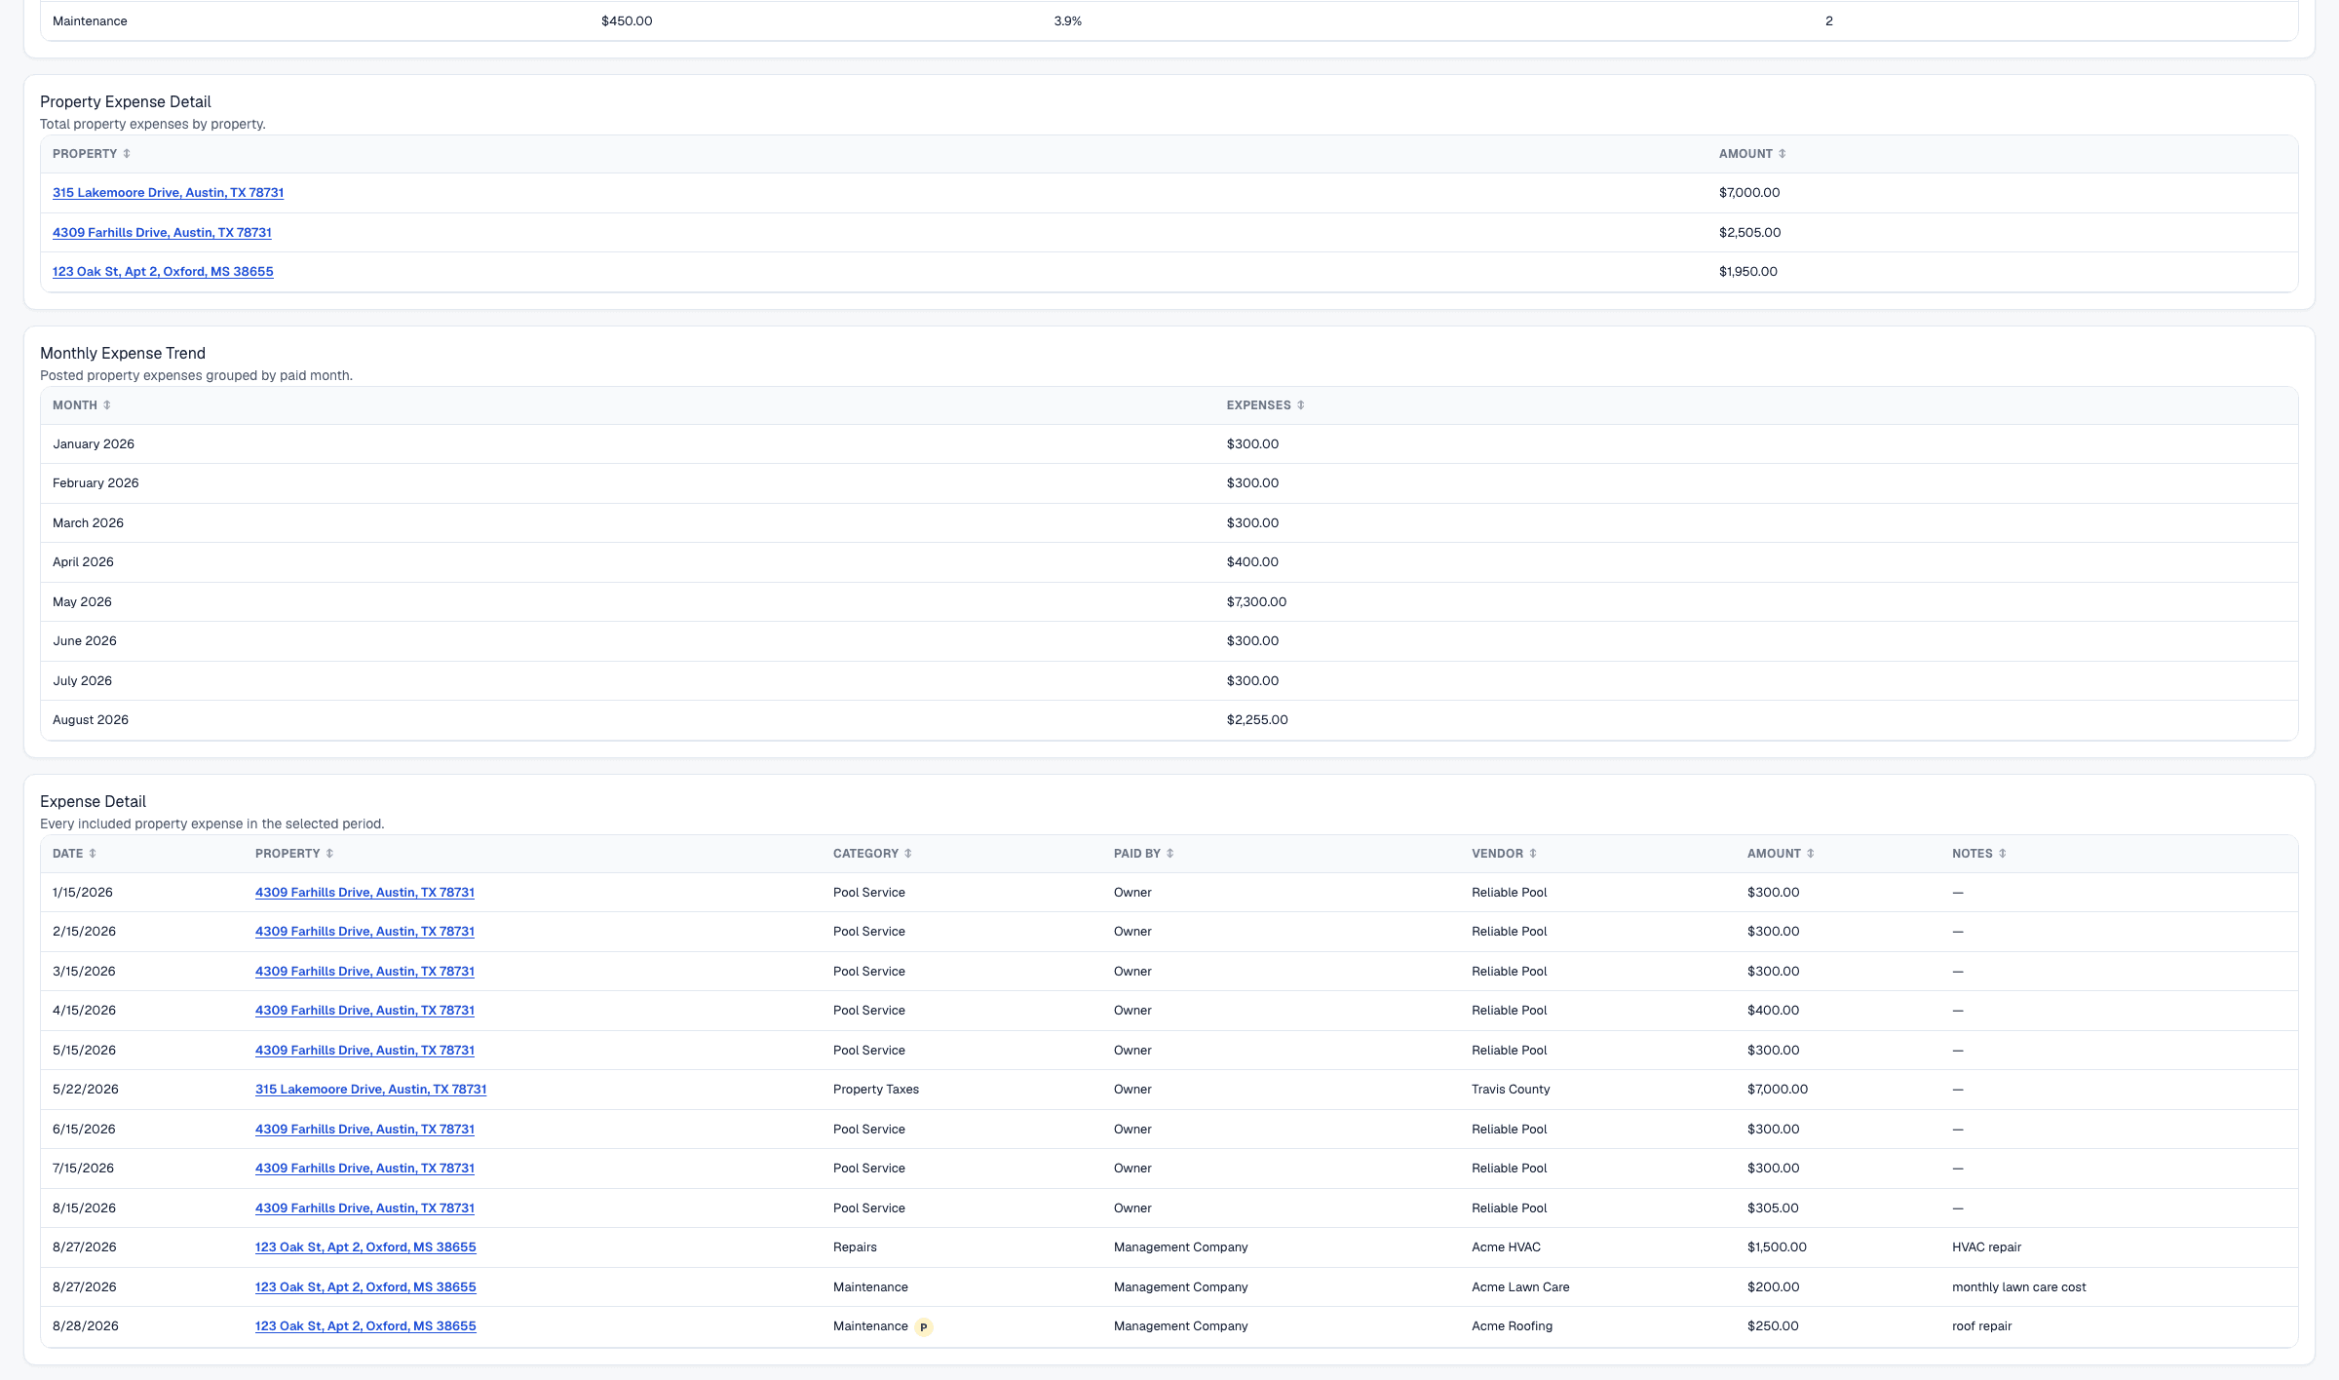Click the $305.00 amount in Expense Detail
The image size is (2339, 1380).
(x=1773, y=1208)
